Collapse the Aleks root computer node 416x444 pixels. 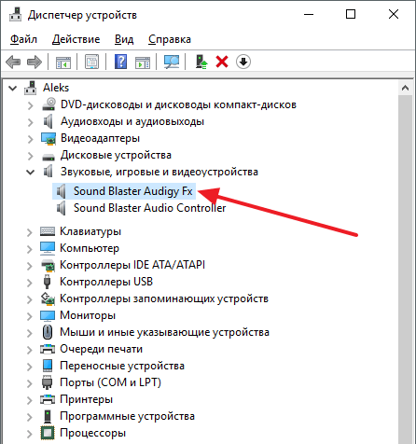[x=13, y=89]
